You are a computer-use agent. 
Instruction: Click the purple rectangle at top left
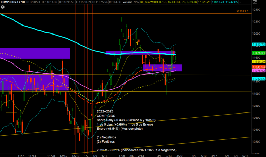[35, 53]
